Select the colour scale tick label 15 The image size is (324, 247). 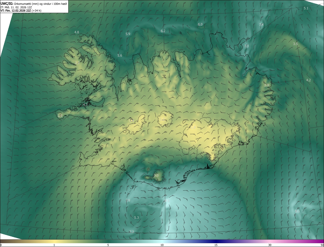coord(216,245)
